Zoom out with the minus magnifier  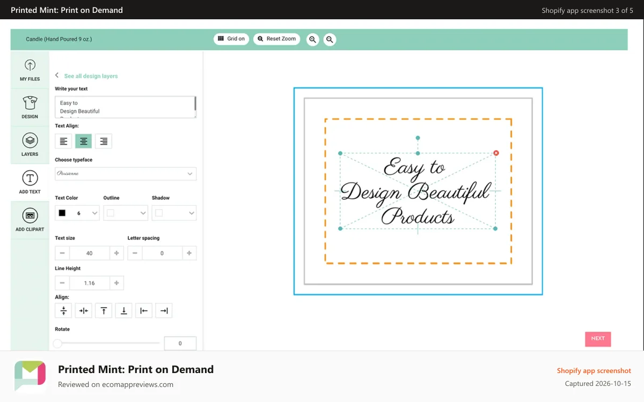click(x=330, y=39)
